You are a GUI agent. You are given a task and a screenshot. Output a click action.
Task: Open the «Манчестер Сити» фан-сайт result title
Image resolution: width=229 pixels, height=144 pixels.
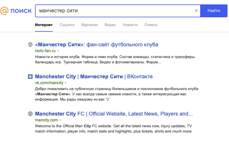pyautogui.click(x=97, y=45)
